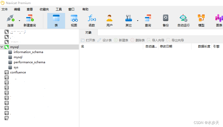Select the confluence PostgreSQL connection

(x=18, y=72)
